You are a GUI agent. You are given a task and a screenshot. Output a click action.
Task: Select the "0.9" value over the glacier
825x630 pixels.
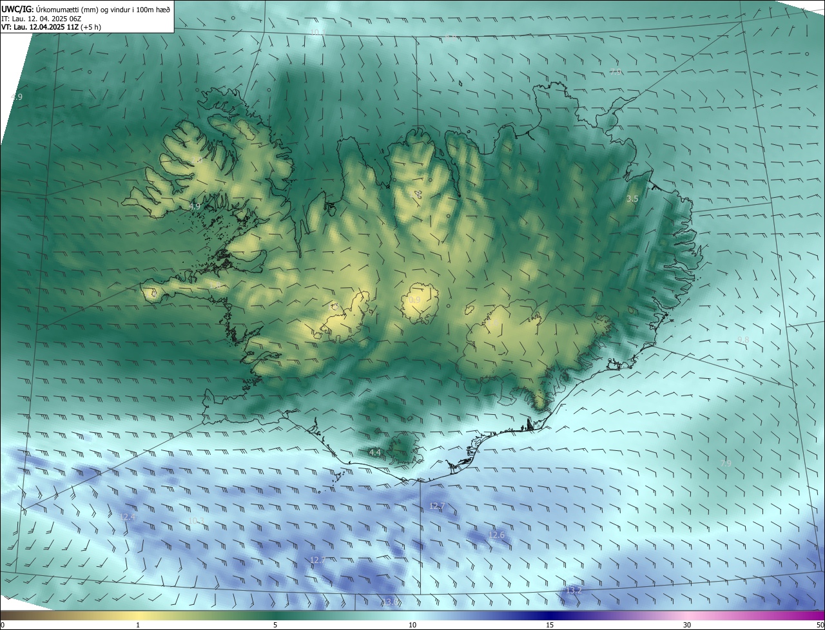point(414,300)
